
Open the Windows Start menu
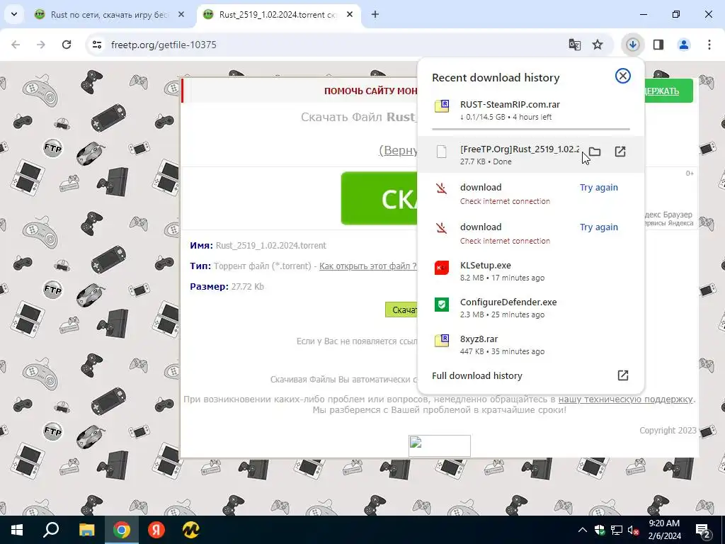(17, 530)
